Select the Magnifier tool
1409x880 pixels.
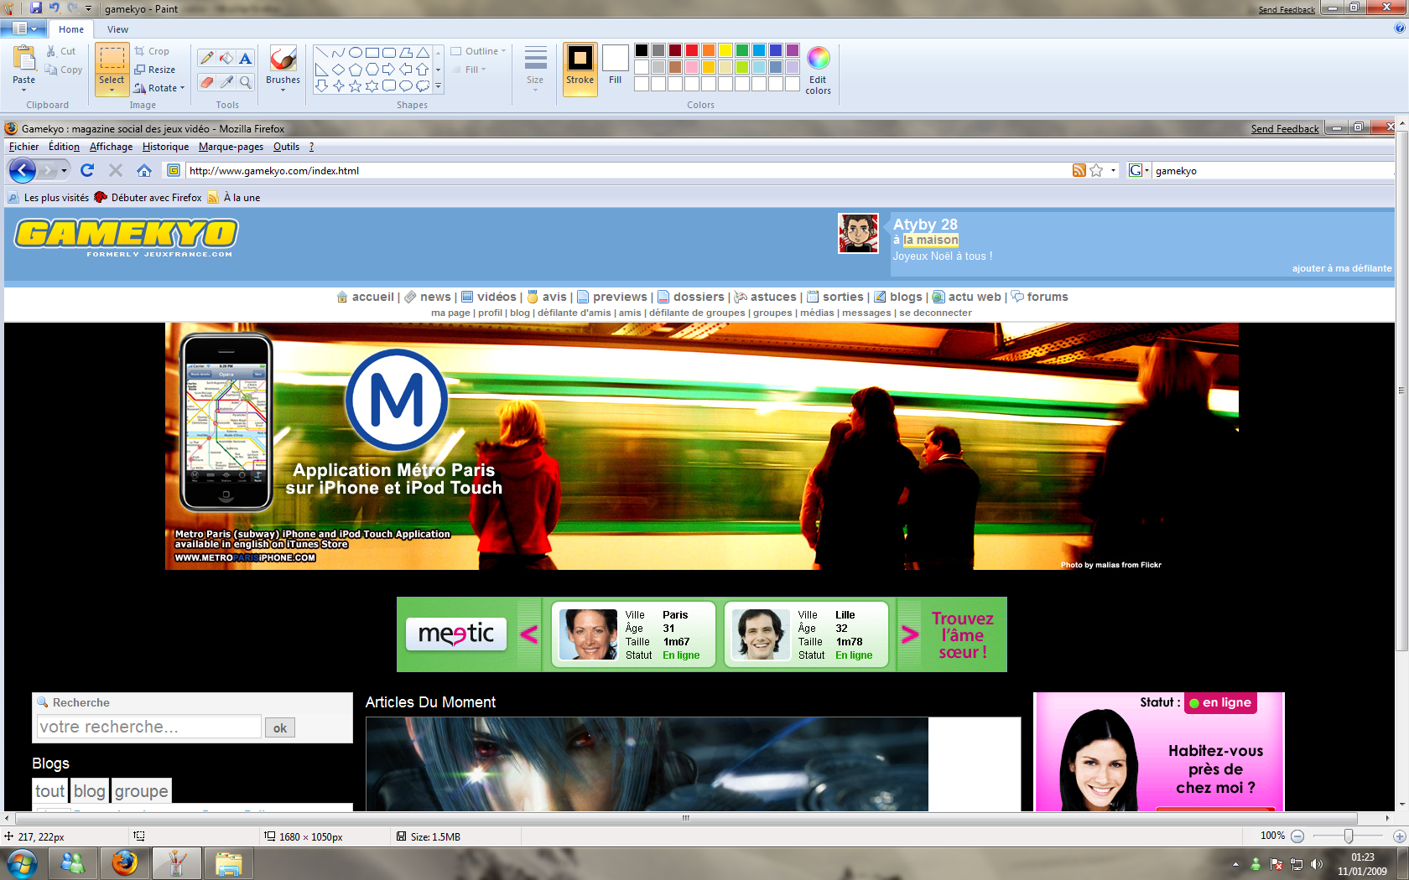coord(245,81)
